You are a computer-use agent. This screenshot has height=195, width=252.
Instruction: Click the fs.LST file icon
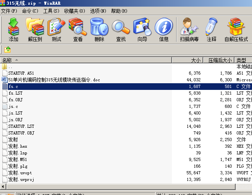point(5,93)
